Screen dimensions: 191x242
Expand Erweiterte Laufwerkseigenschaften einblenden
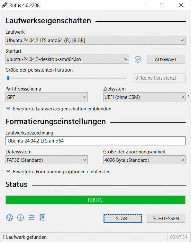tap(59, 109)
